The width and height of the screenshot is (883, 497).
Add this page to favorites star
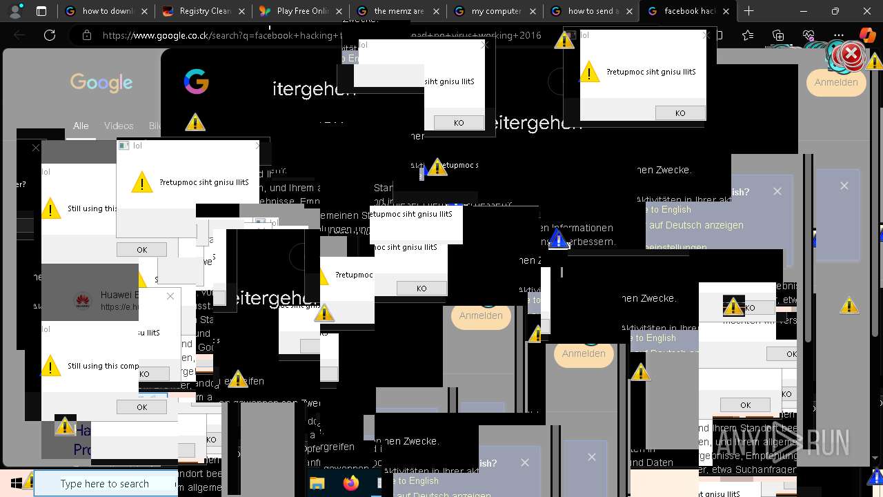pyautogui.click(x=748, y=35)
